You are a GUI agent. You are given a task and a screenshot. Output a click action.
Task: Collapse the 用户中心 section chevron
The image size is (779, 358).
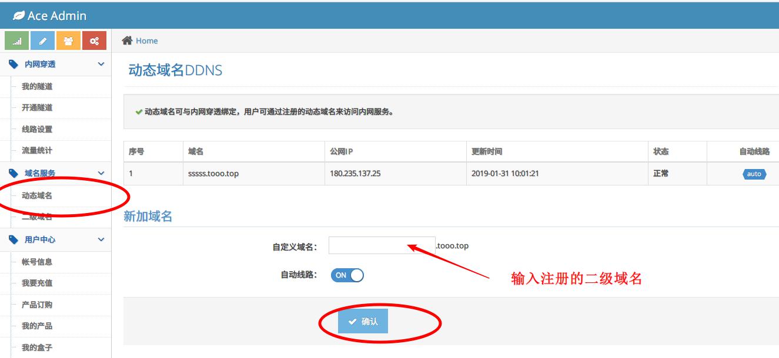(x=101, y=239)
